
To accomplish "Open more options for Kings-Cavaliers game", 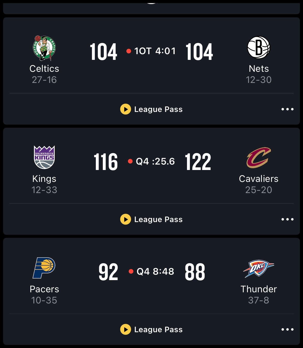I will (287, 219).
